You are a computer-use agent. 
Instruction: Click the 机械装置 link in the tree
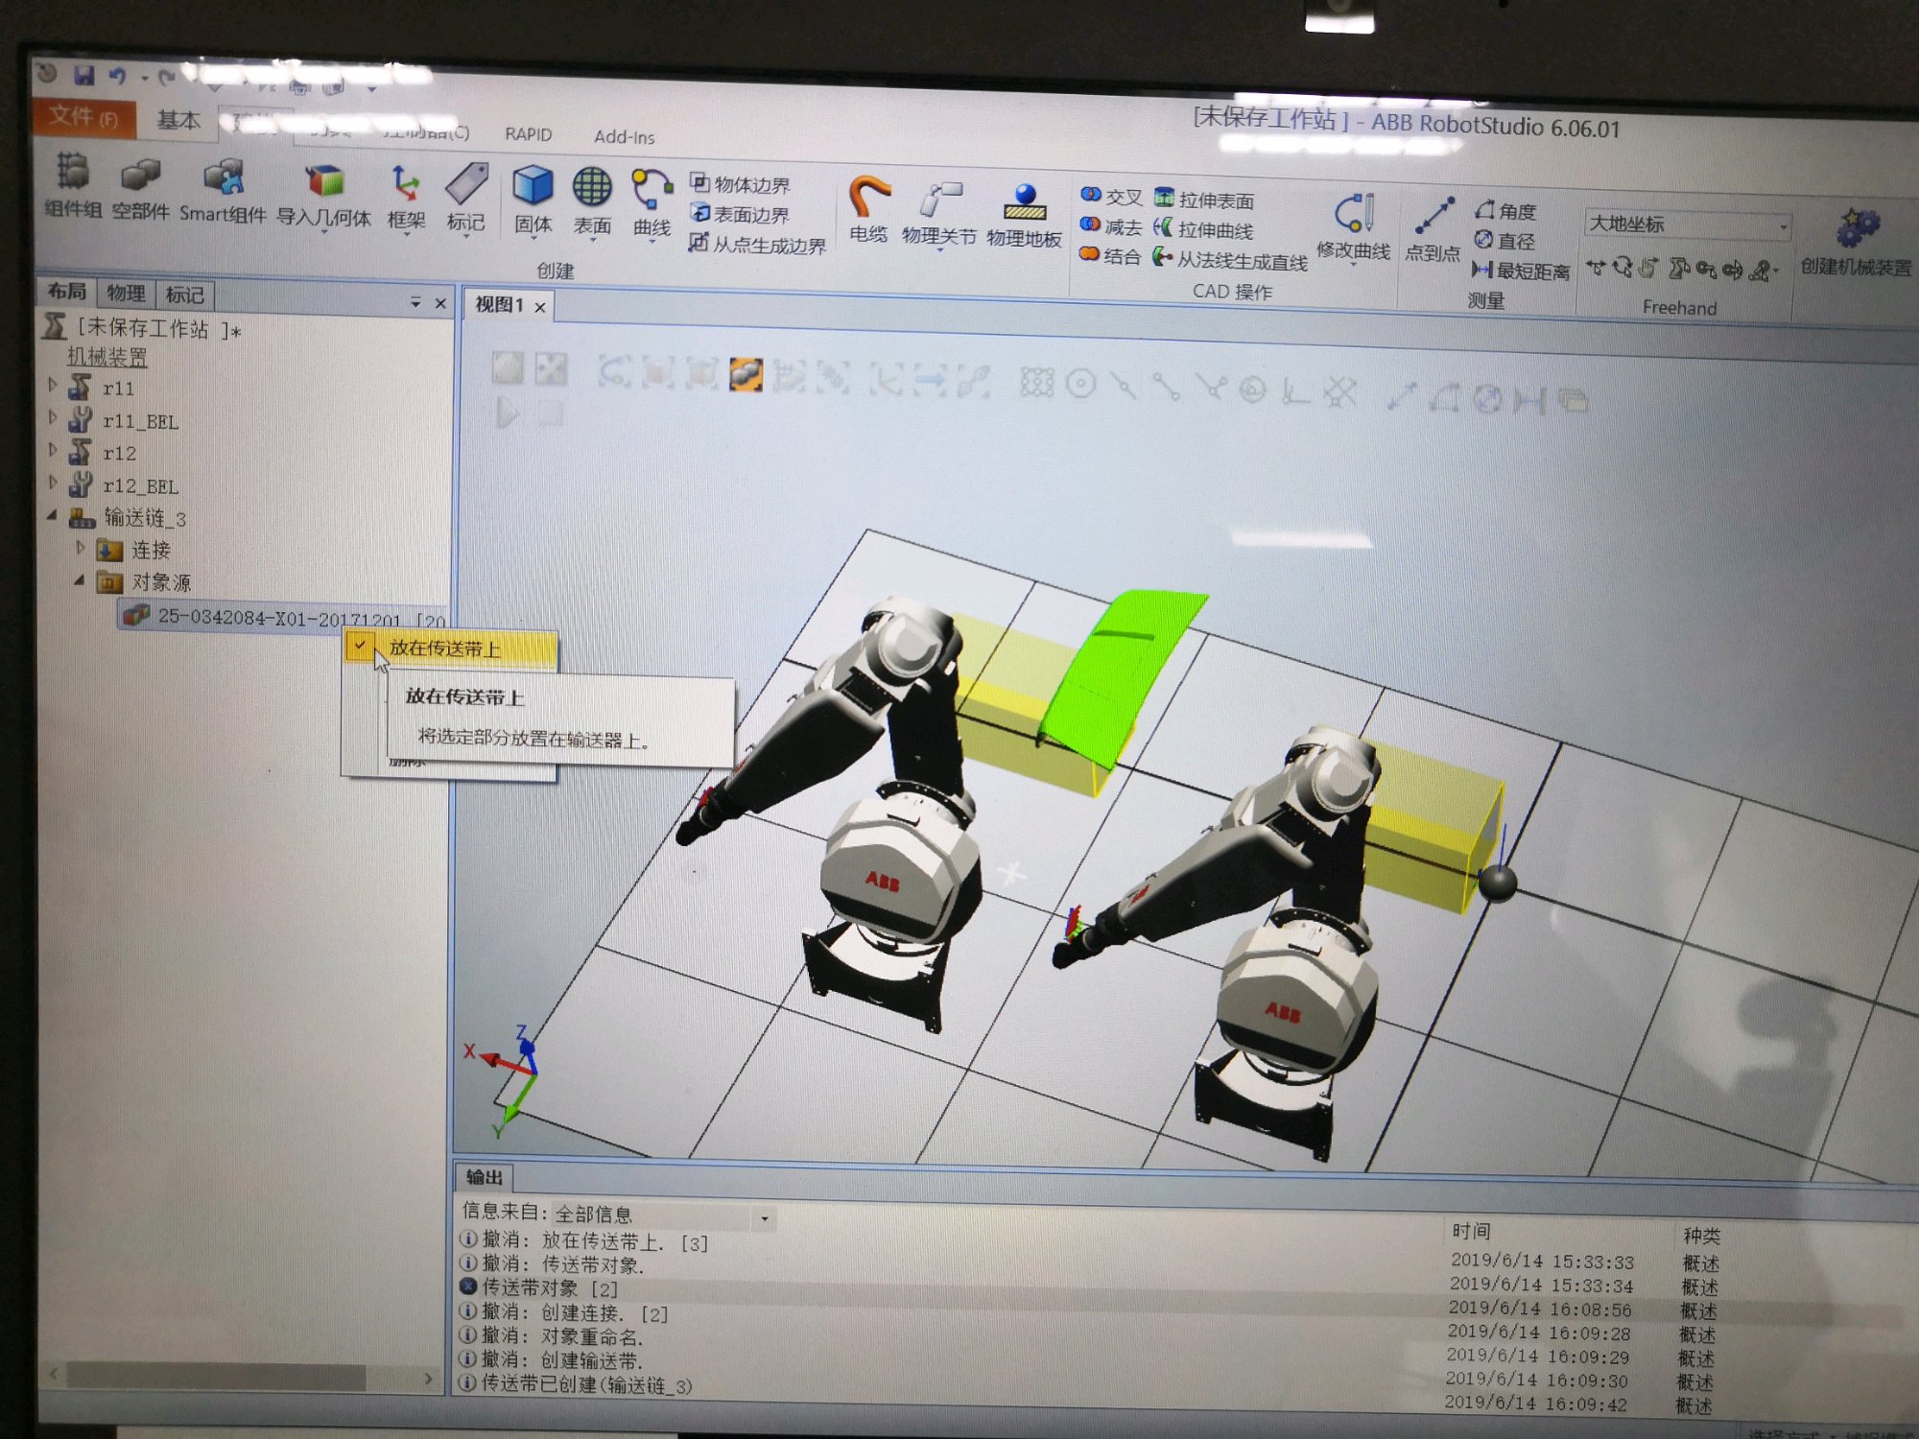(x=107, y=358)
